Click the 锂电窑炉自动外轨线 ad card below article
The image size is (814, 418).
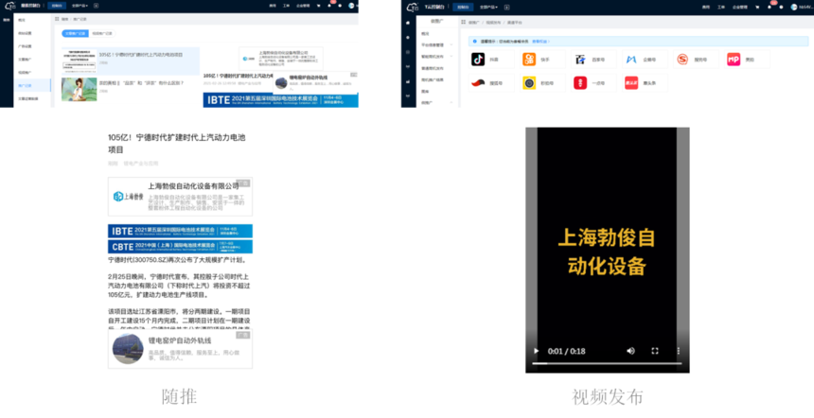(180, 349)
